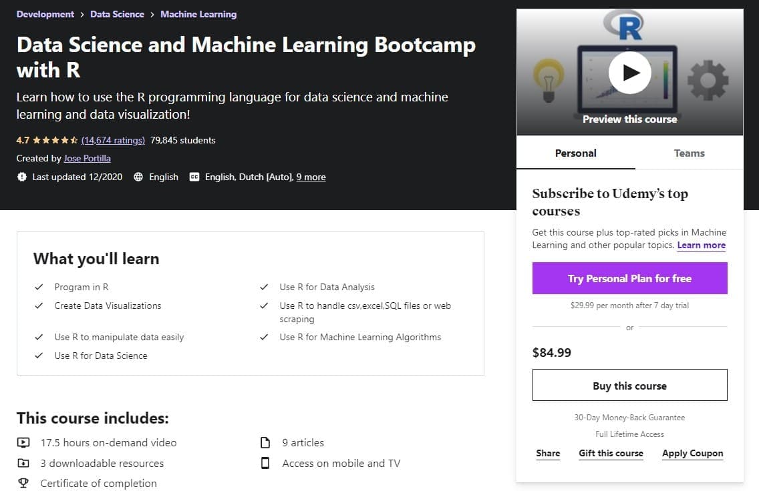Viewport: 759px width, 503px height.
Task: Click the This course includes heading
Action: 92,418
